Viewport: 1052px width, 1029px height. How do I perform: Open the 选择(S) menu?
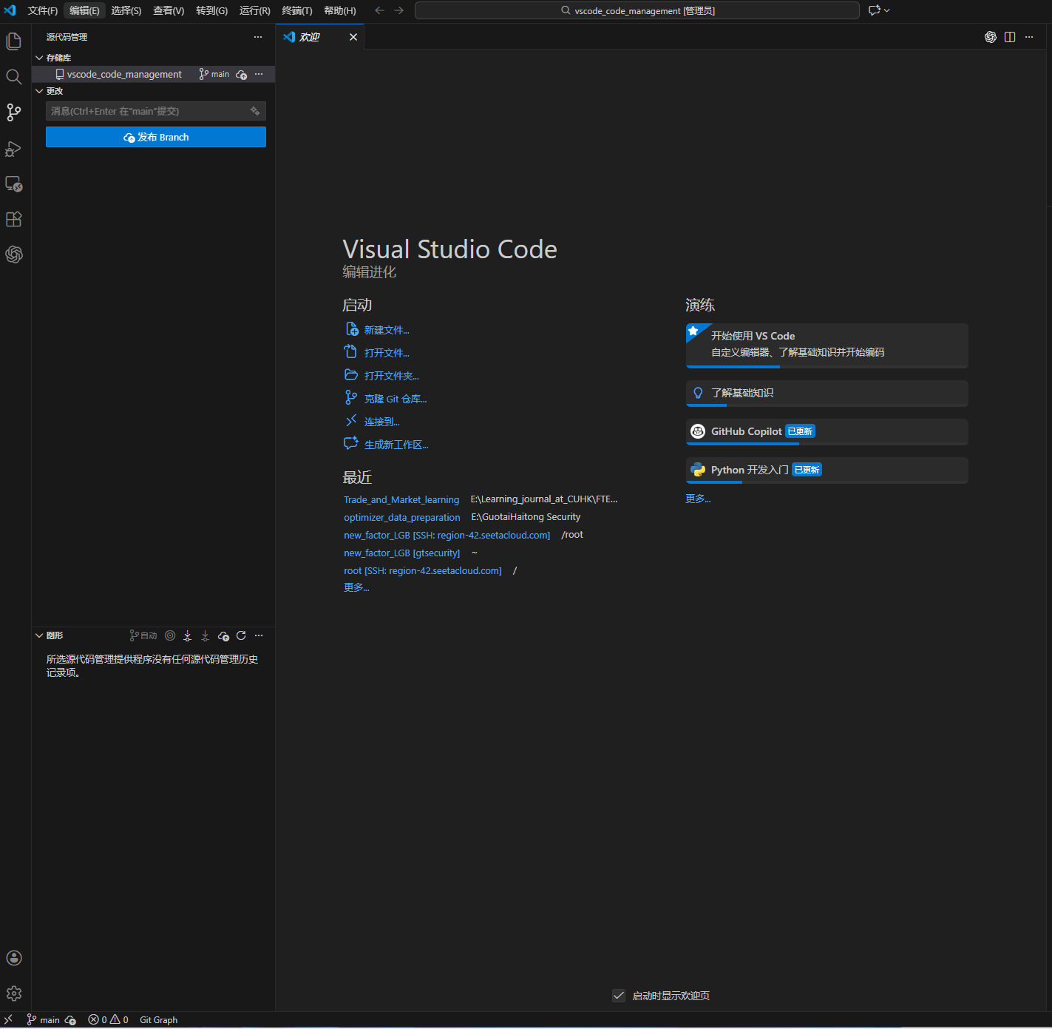(126, 10)
